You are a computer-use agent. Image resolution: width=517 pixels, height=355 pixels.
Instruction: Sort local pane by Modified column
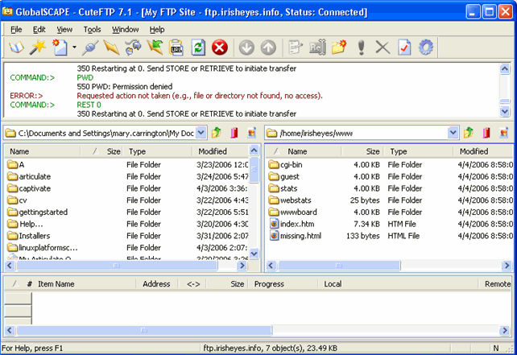coord(221,151)
